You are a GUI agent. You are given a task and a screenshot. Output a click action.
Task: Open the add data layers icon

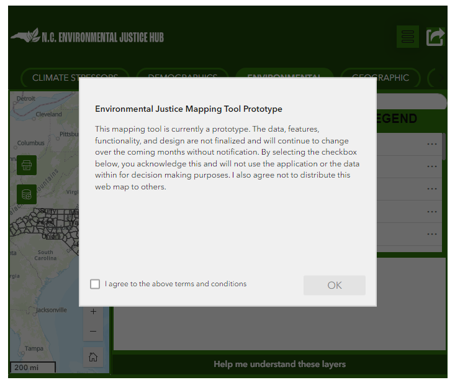[x=27, y=194]
